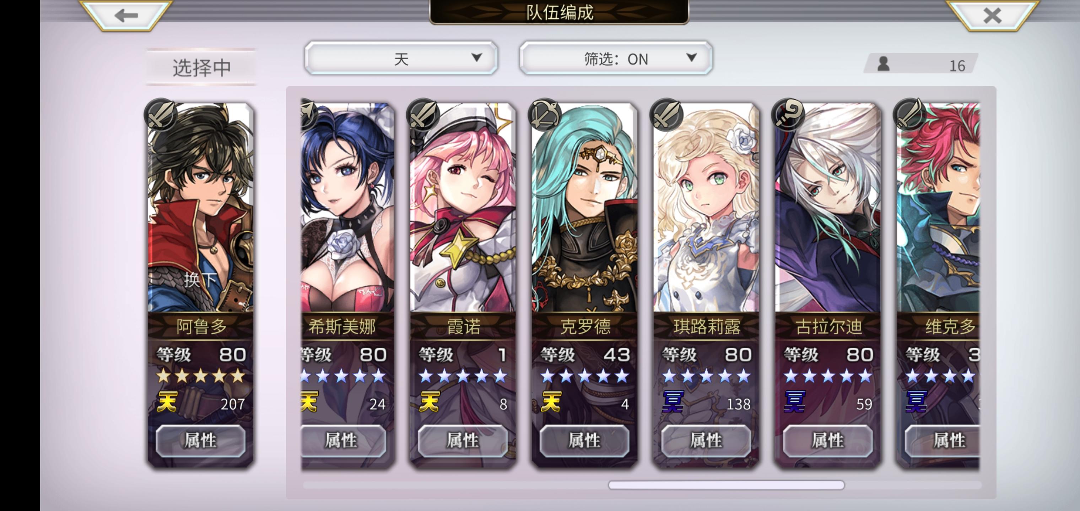
Task: Remove 阿鲁多 via 换下
Action: pos(200,279)
